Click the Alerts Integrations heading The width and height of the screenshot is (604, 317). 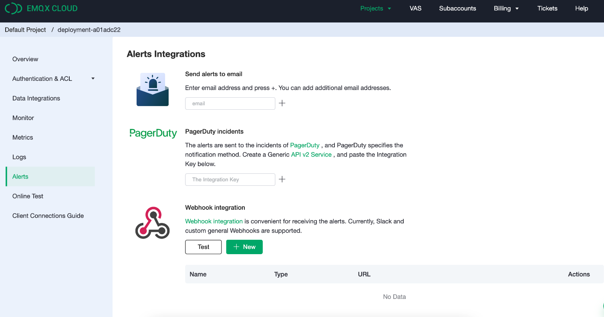pos(166,54)
